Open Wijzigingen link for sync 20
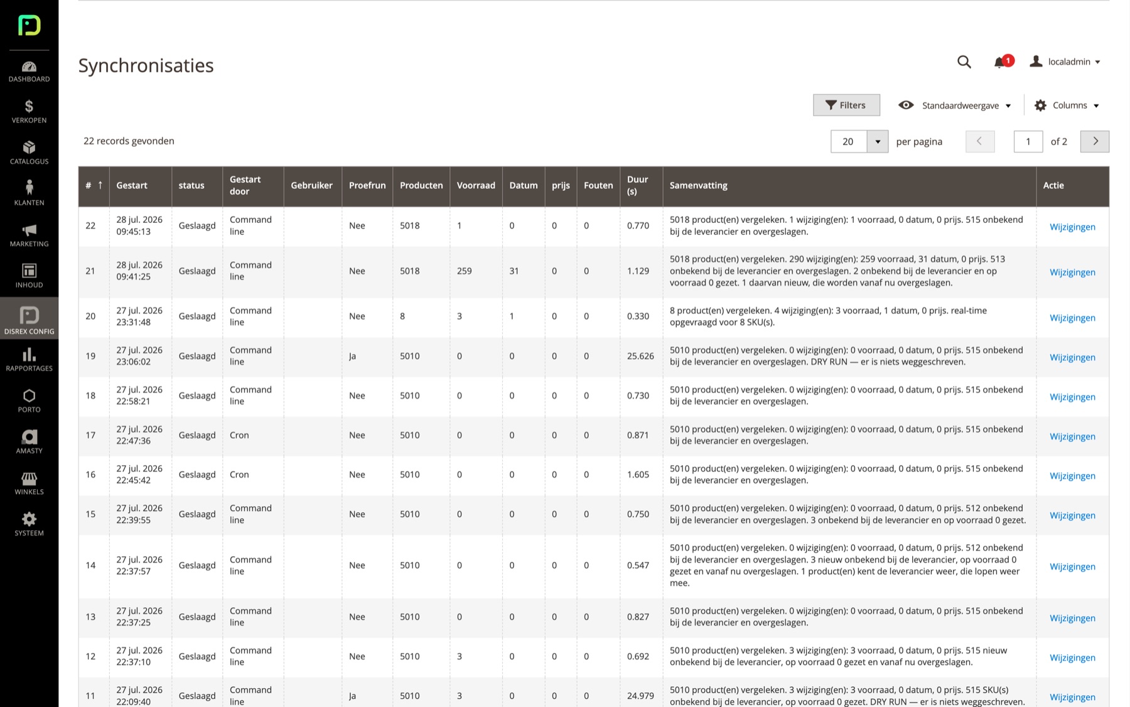Image resolution: width=1130 pixels, height=707 pixels. pos(1072,318)
